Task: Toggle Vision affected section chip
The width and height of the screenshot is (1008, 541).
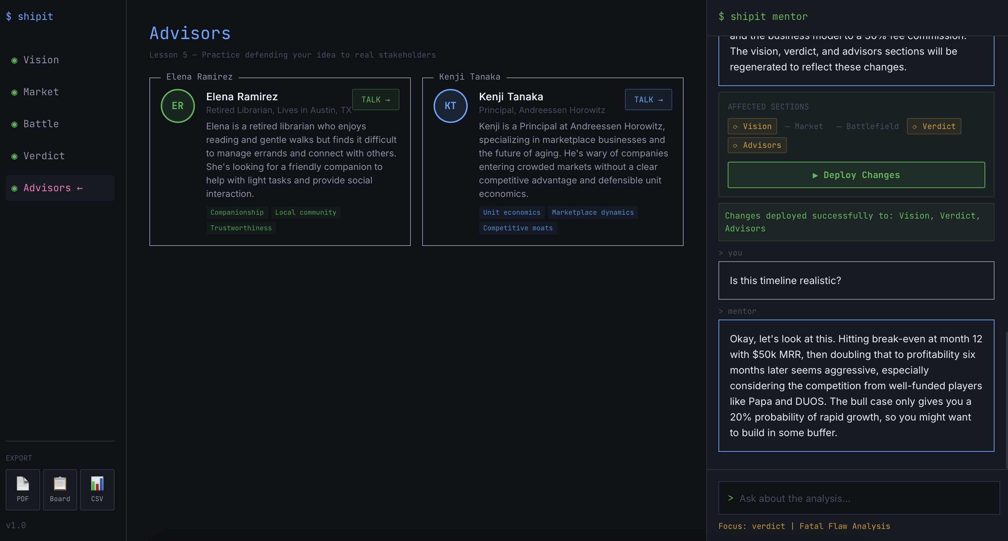Action: pyautogui.click(x=752, y=126)
